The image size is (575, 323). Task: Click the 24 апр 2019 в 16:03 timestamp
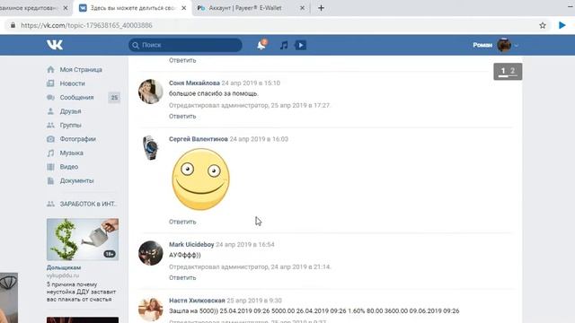[259, 139]
